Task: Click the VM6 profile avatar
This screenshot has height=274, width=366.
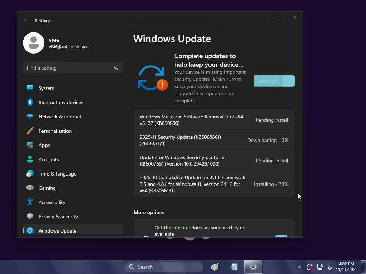Action: (x=34, y=43)
